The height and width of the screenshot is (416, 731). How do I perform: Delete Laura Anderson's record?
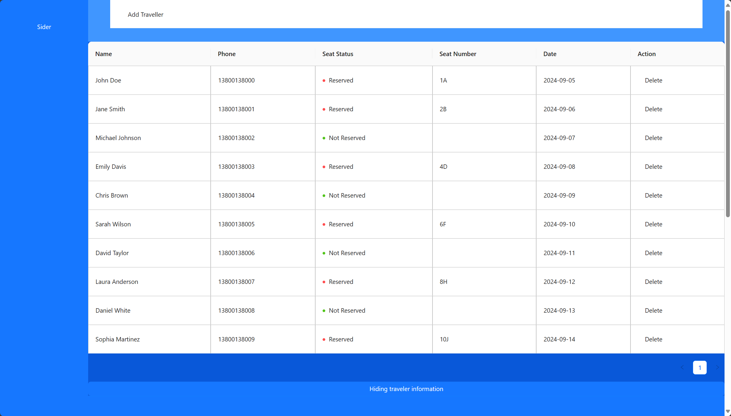click(653, 282)
